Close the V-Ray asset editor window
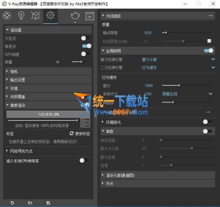 click(213, 4)
